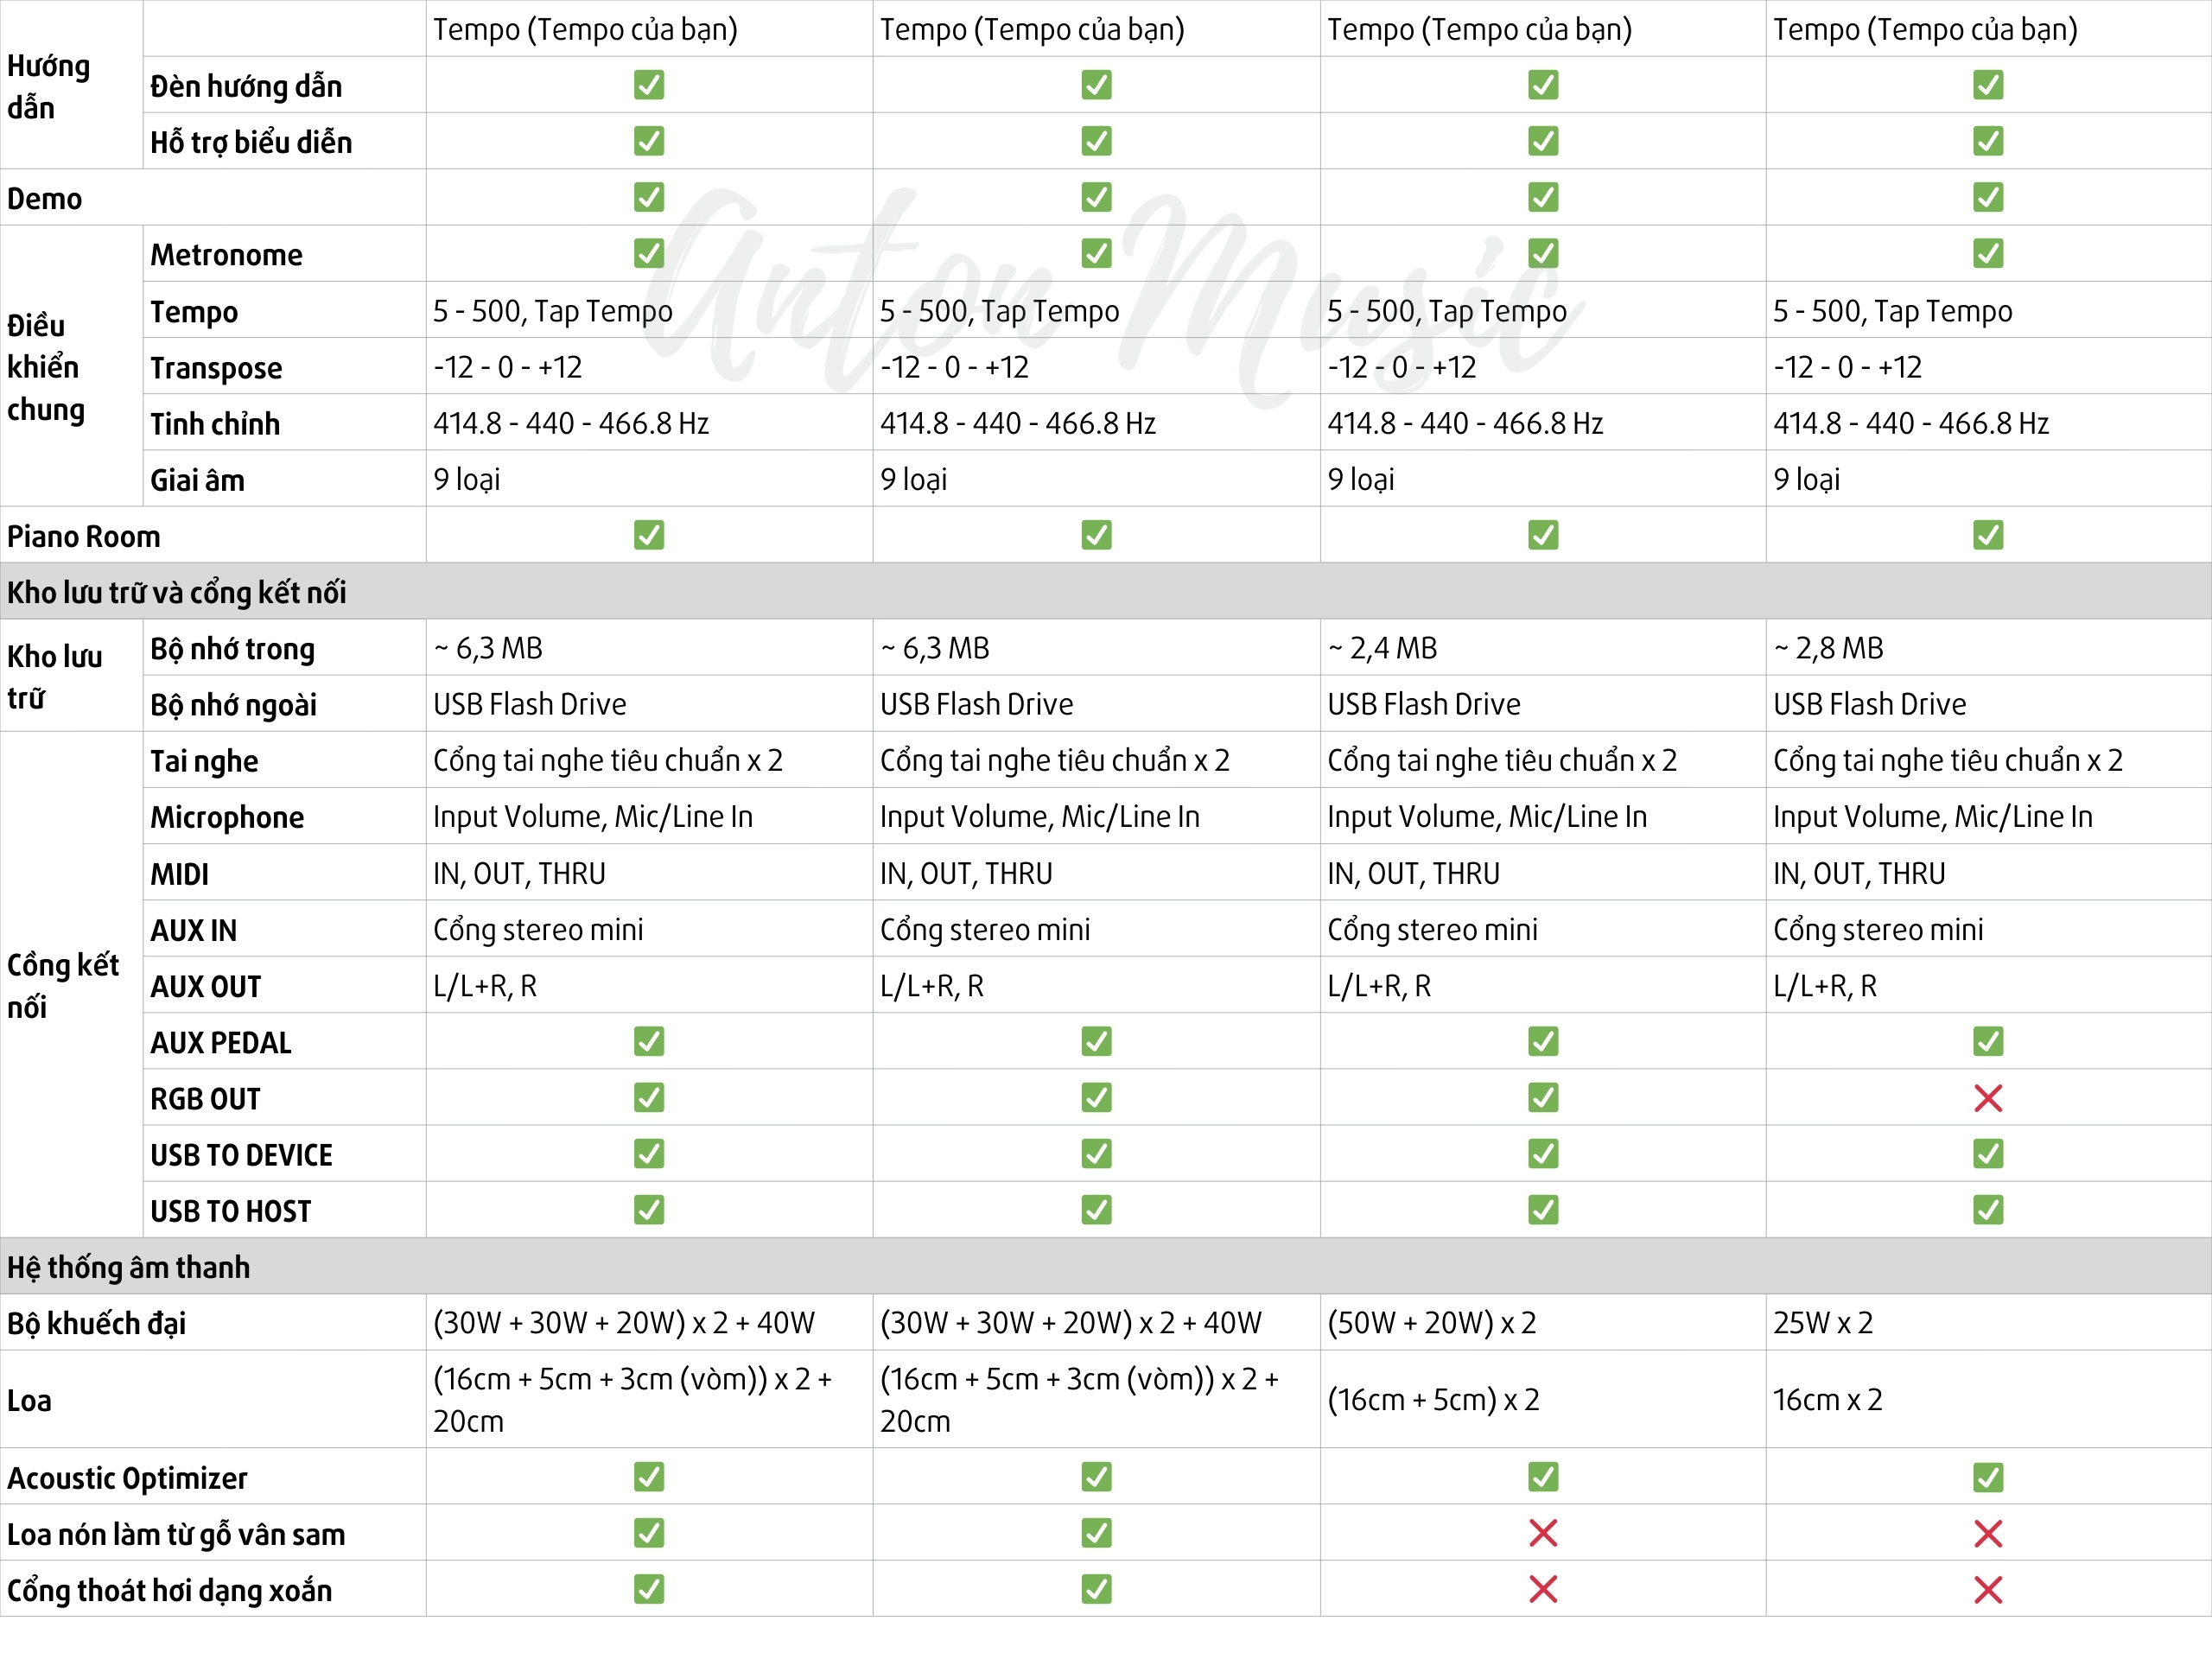Click the red X in the RGB OUT row
This screenshot has height=1659, width=2212.
1987,1098
